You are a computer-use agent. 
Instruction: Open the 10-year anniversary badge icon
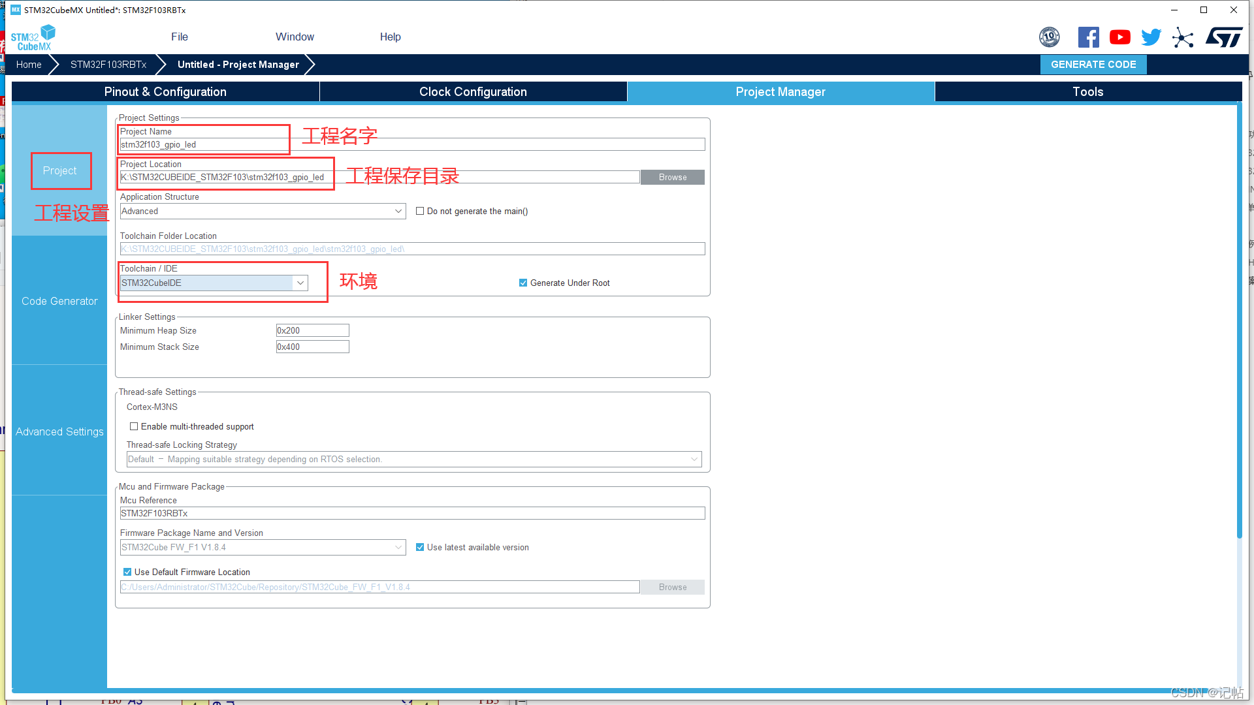(1049, 37)
